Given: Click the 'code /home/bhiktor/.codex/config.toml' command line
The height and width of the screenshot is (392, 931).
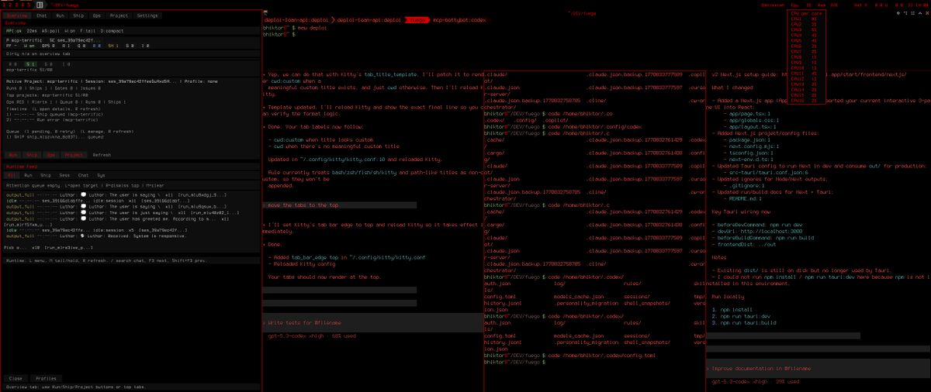Looking at the screenshot, I should 604,355.
